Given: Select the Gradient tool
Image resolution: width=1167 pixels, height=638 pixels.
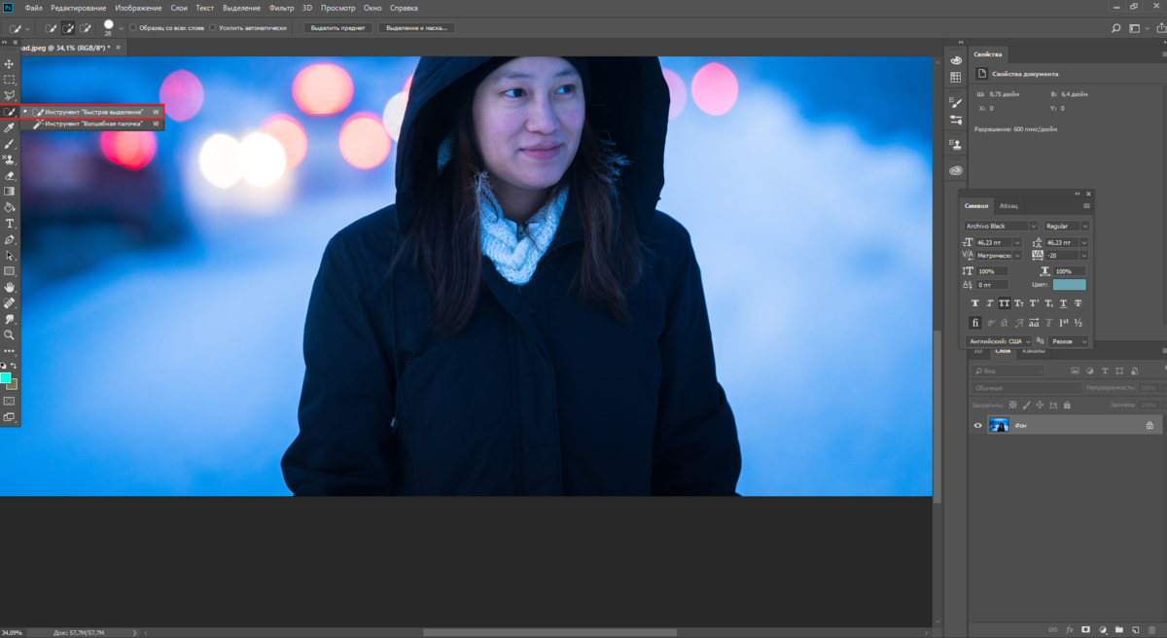Looking at the screenshot, I should 10,192.
